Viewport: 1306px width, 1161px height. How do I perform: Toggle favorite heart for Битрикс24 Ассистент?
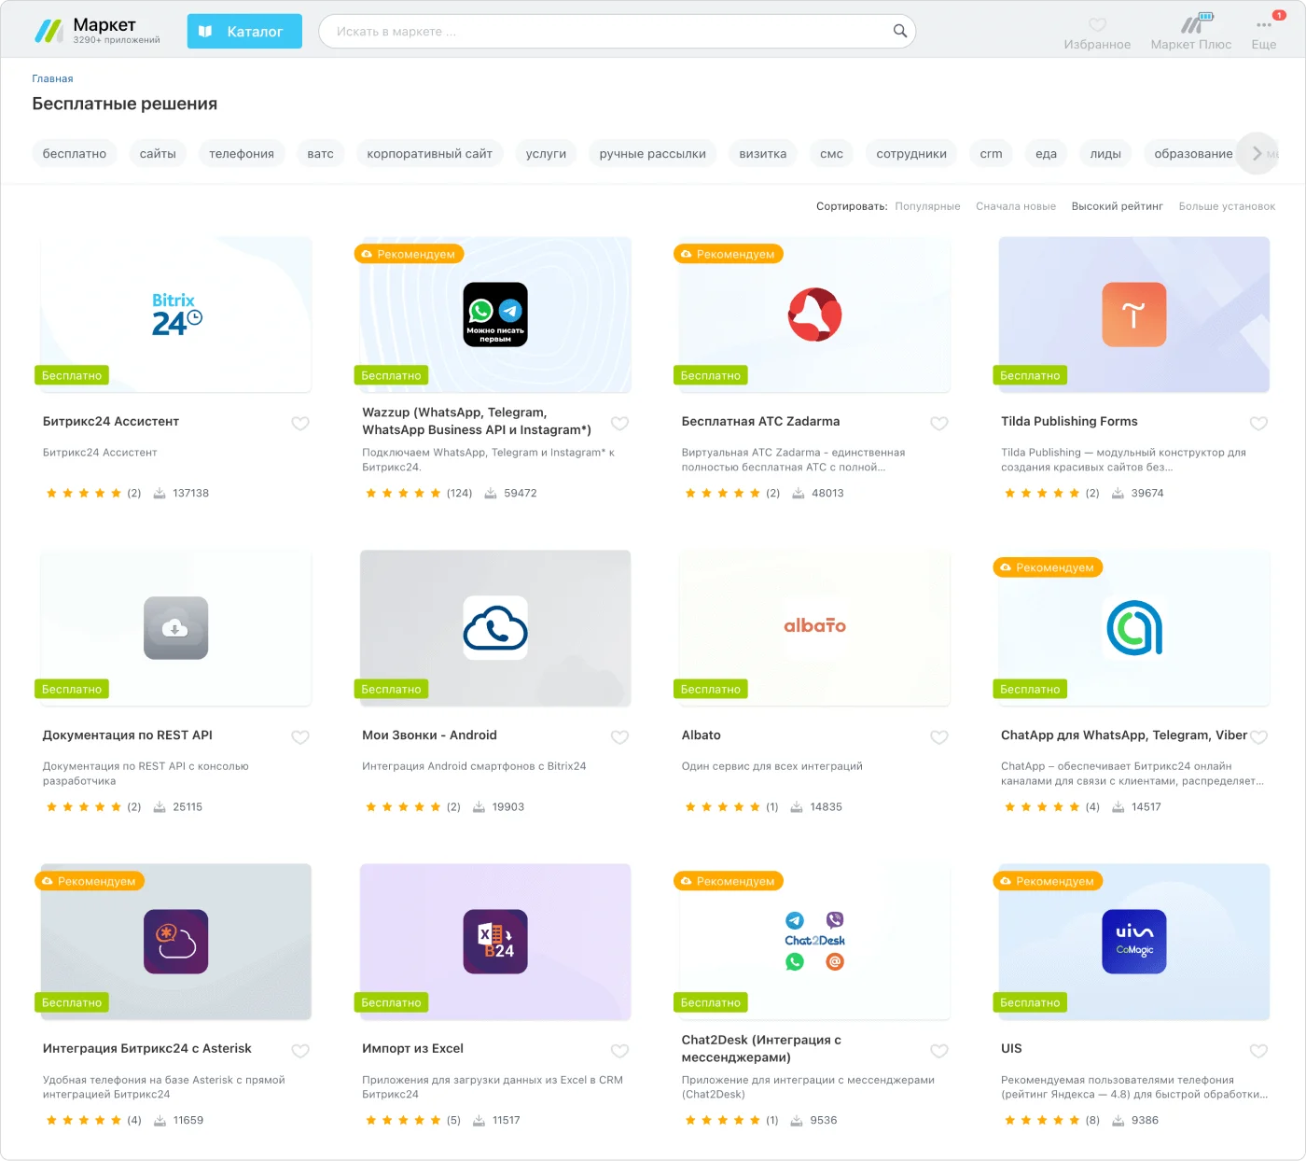point(300,424)
